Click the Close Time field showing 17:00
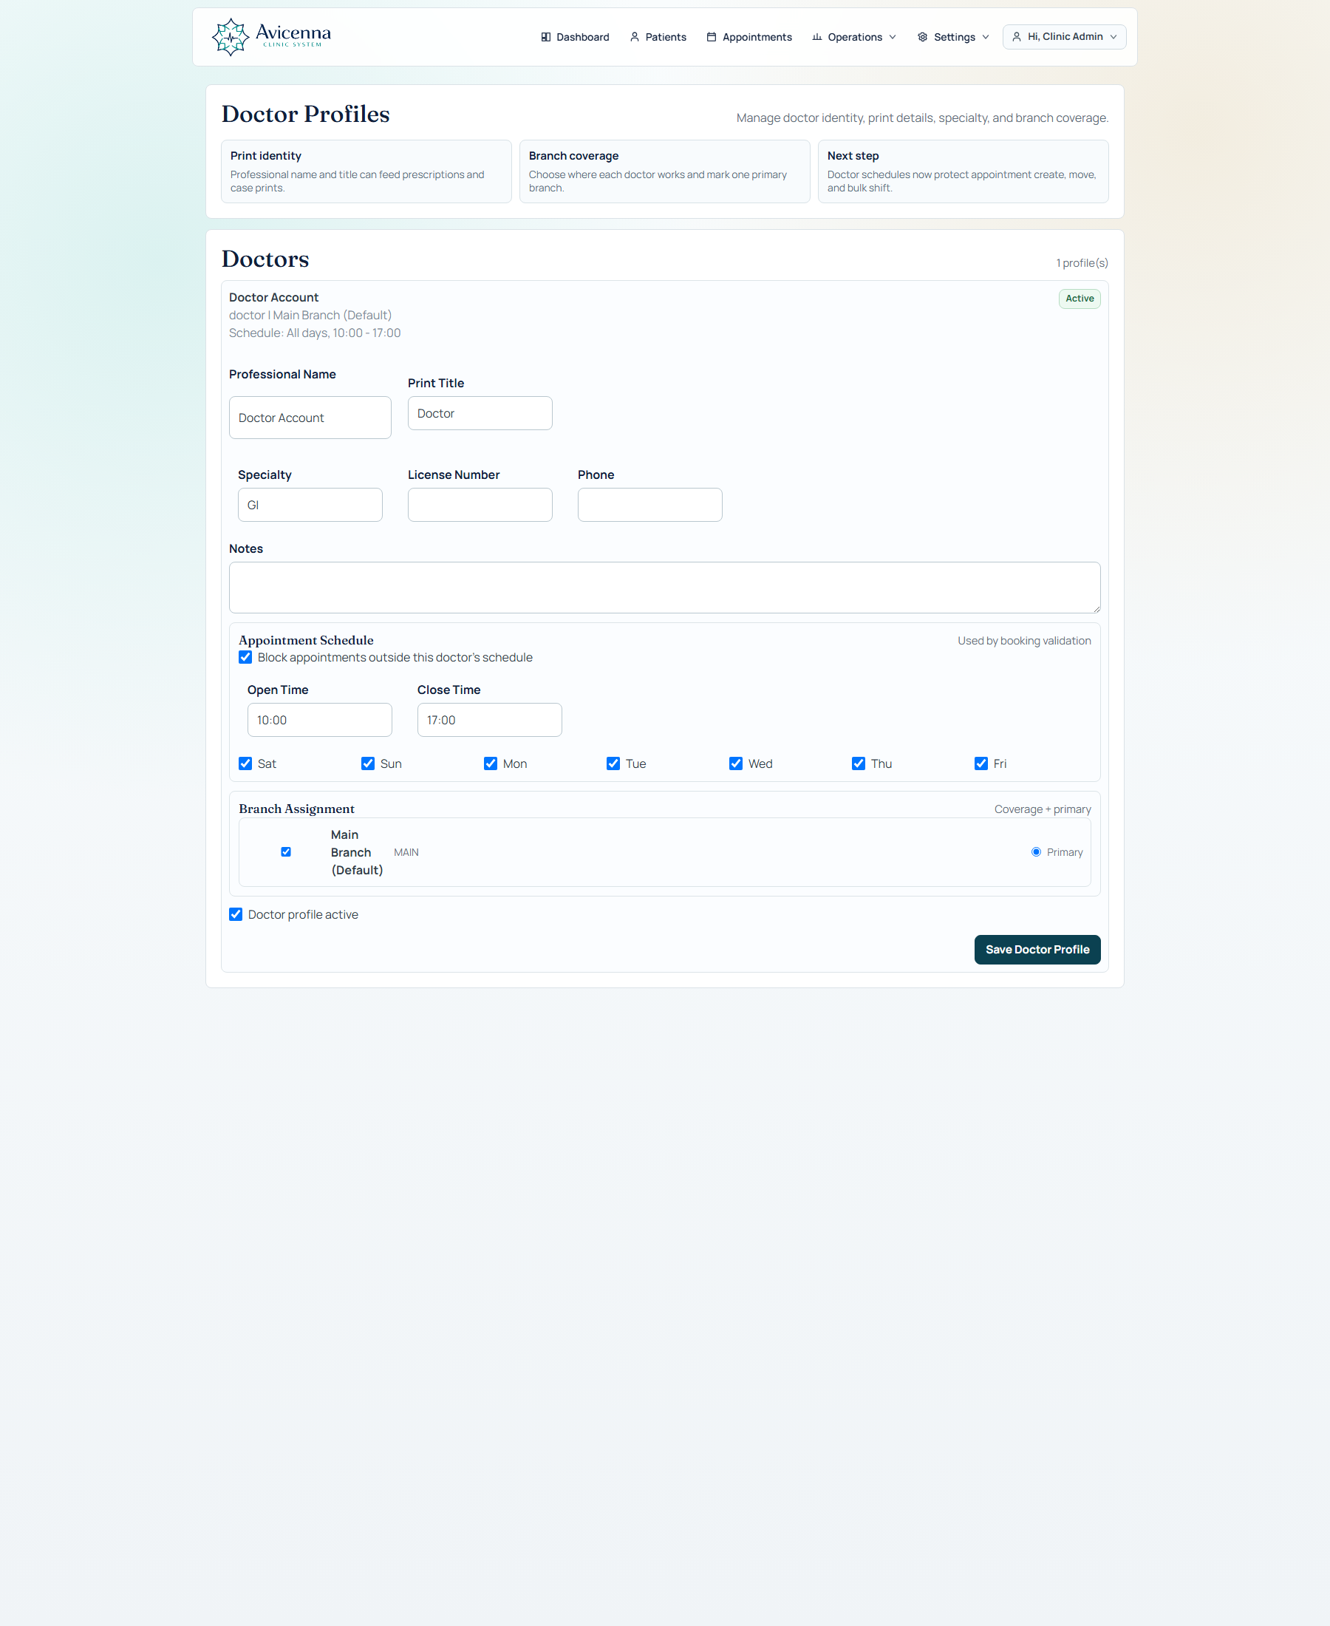 [x=490, y=721]
